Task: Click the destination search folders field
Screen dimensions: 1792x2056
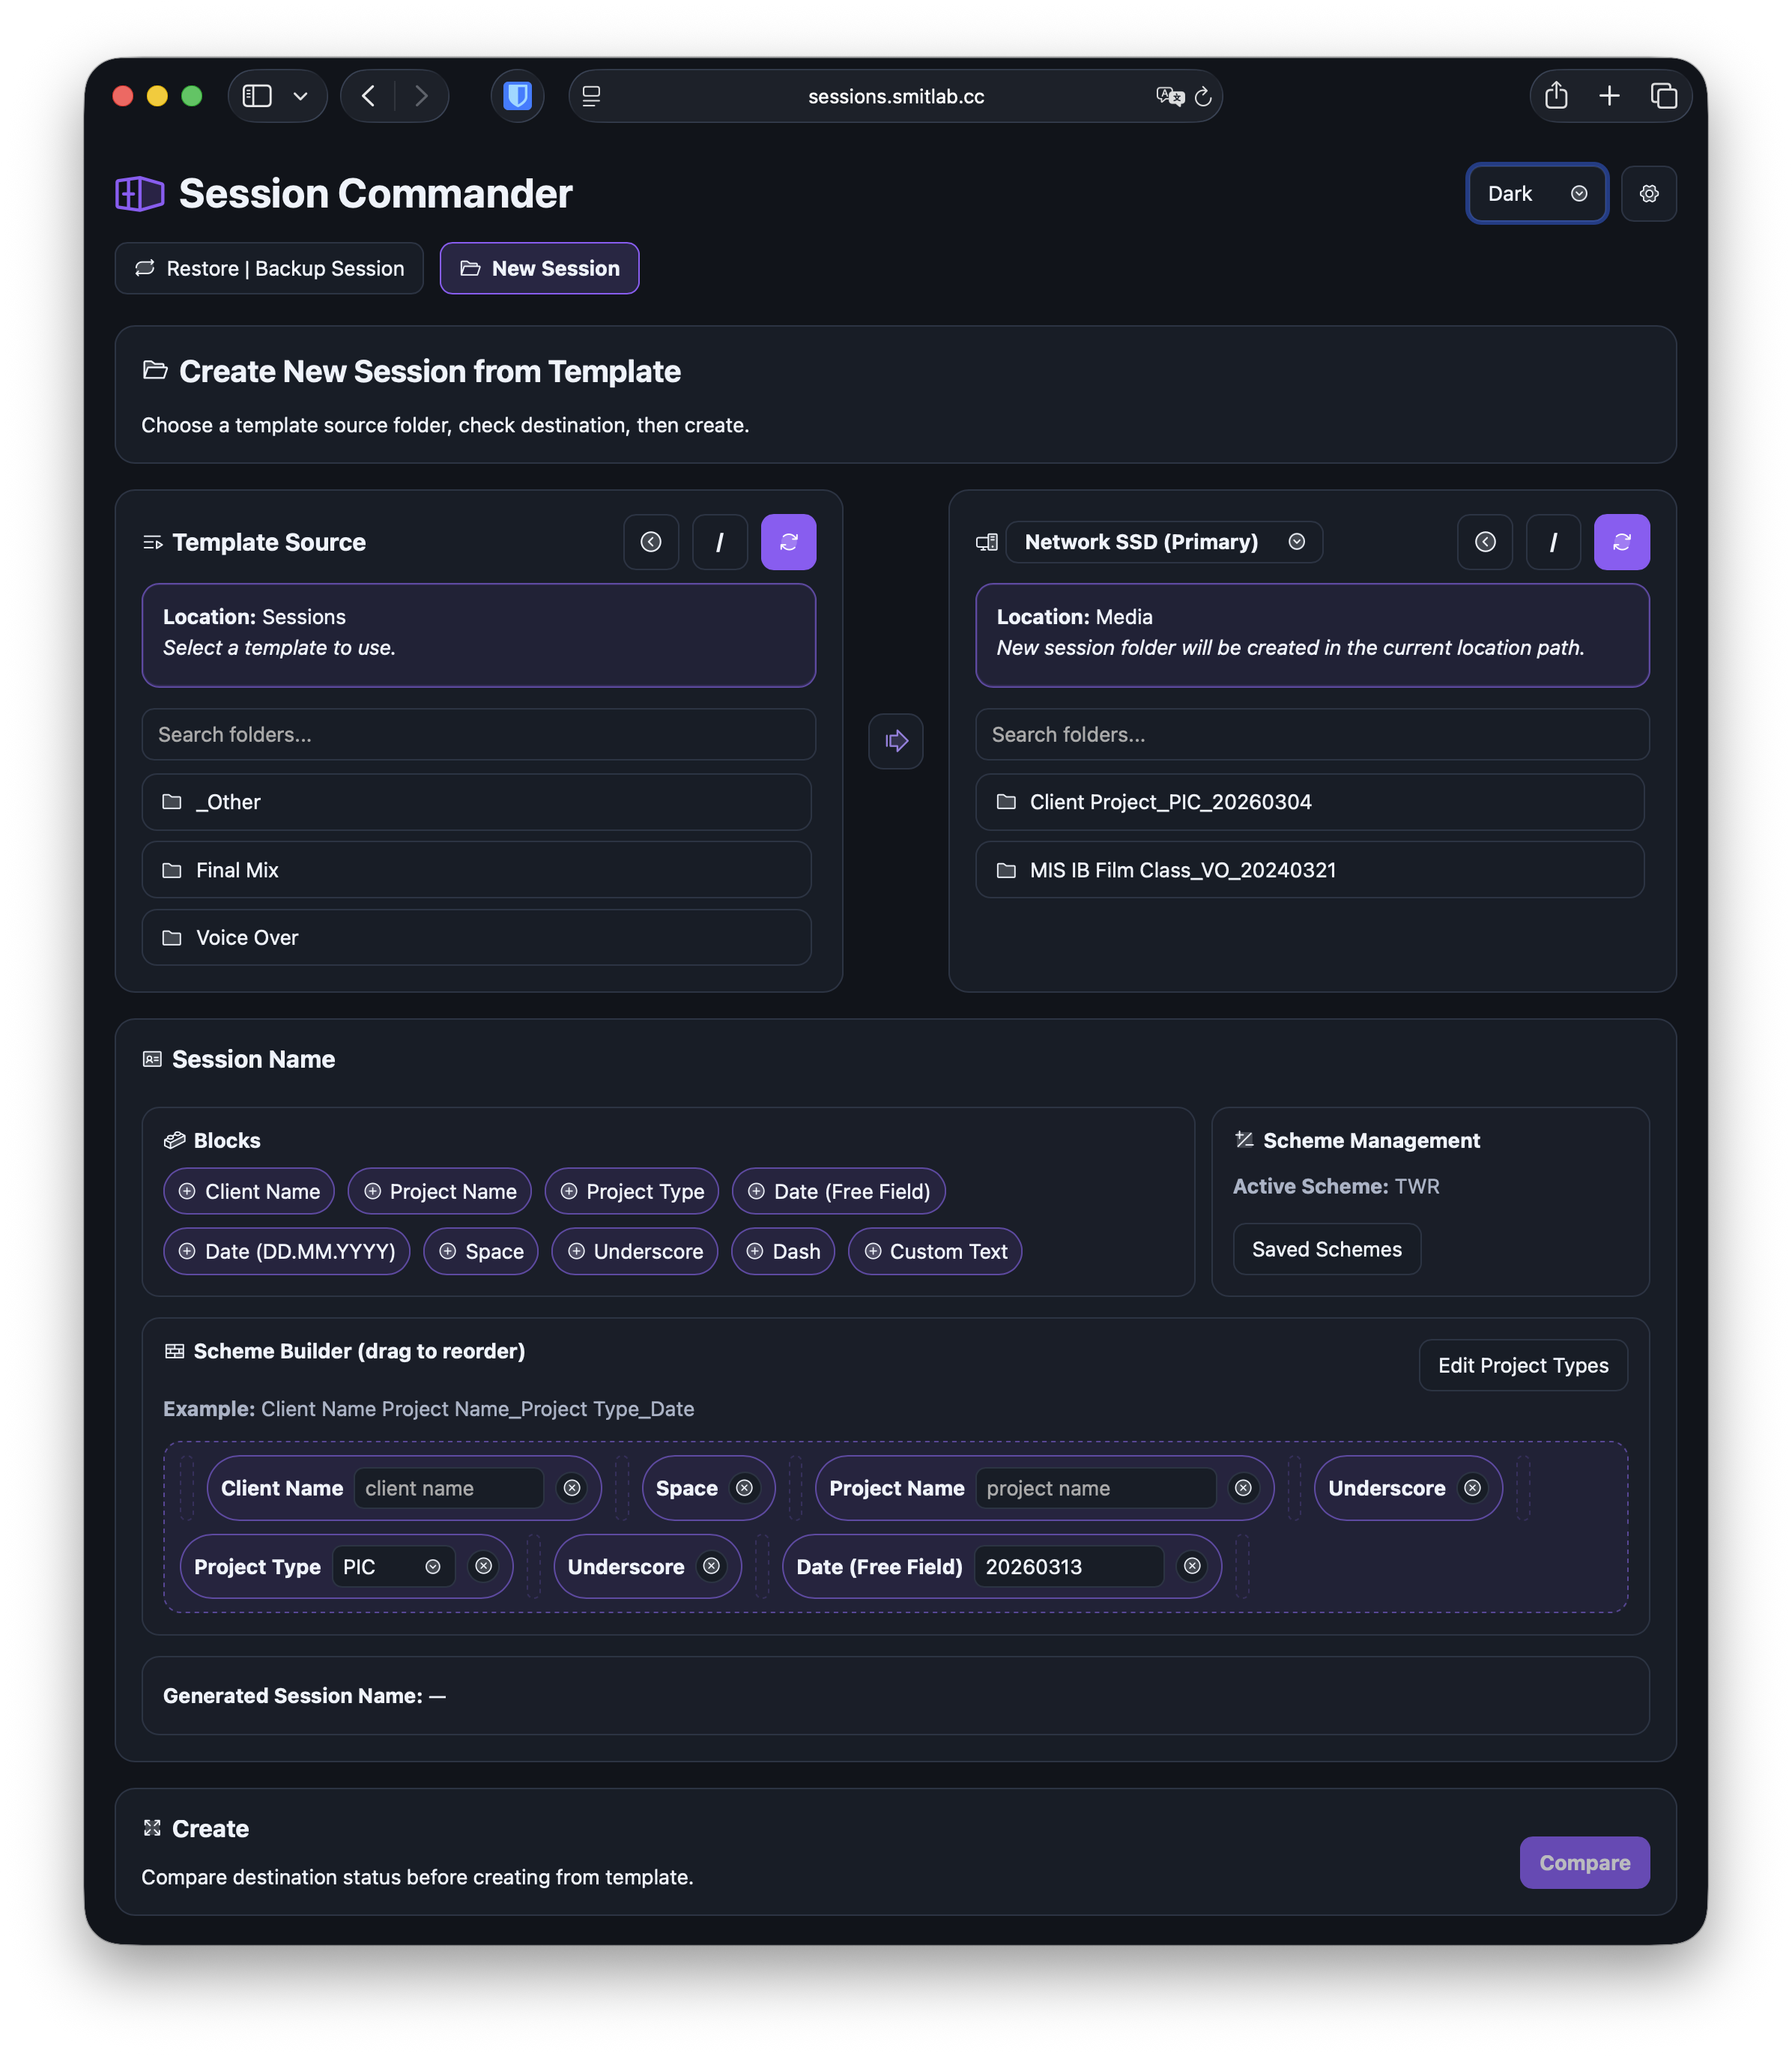Action: coord(1312,734)
